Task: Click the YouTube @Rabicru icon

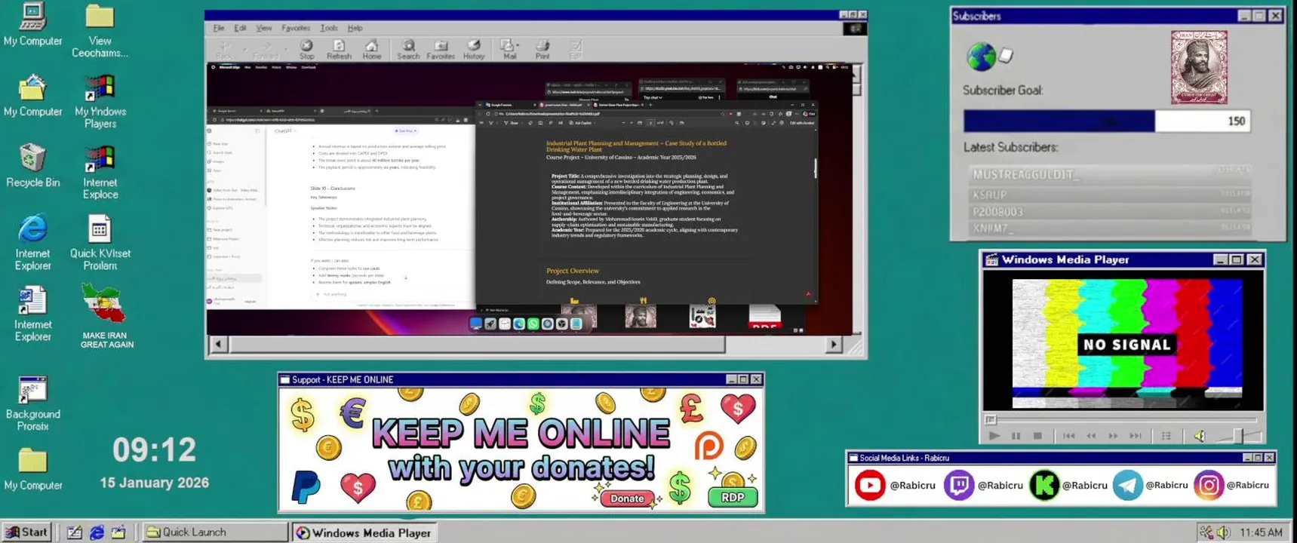Action: 870,486
